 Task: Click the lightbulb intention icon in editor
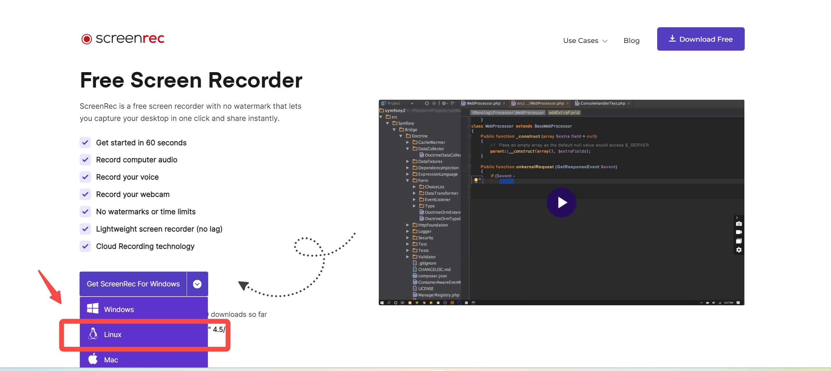pyautogui.click(x=476, y=180)
